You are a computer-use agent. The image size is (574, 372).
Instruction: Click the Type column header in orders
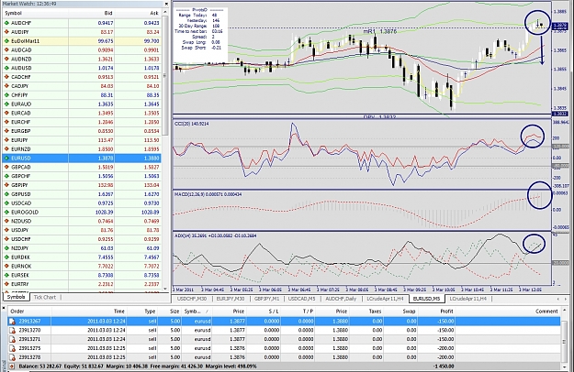[x=142, y=312]
